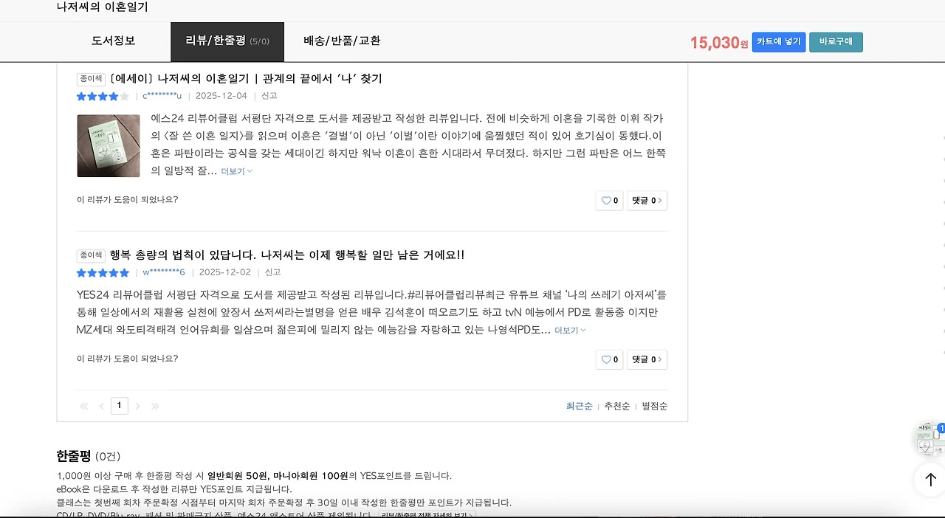Viewport: 945px width, 518px height.
Task: Open the 도서정보 tab
Action: pos(114,41)
